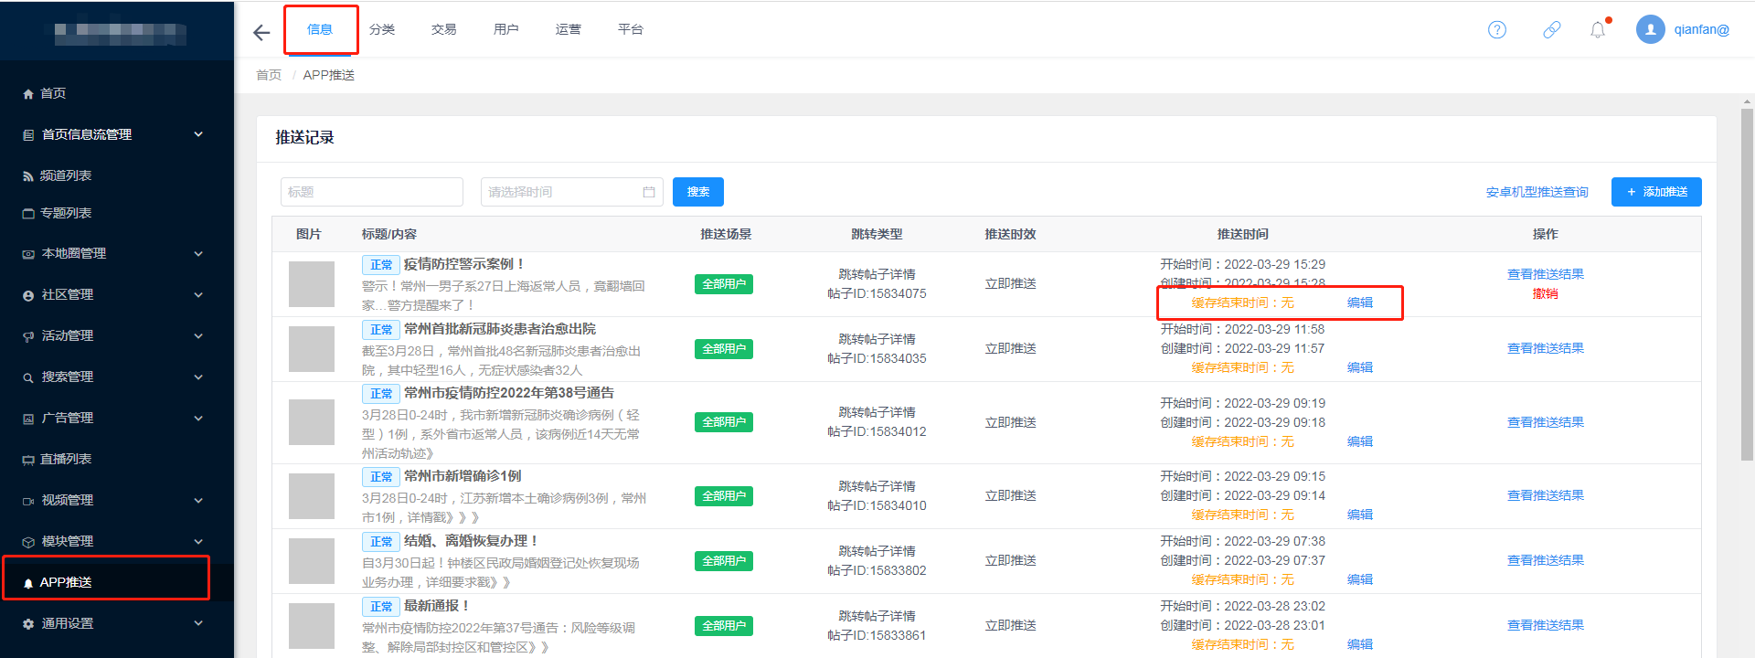
Task: Click the 广告管理 sidebar icon
Action: coord(28,419)
